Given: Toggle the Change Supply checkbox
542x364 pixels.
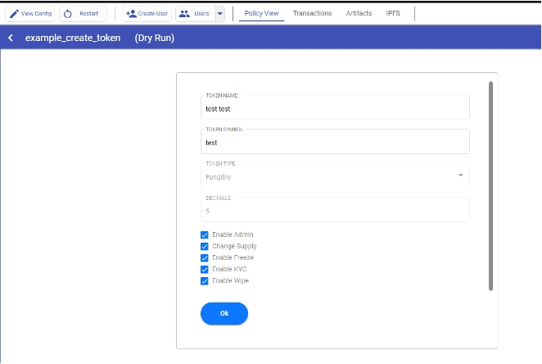Looking at the screenshot, I should (205, 246).
